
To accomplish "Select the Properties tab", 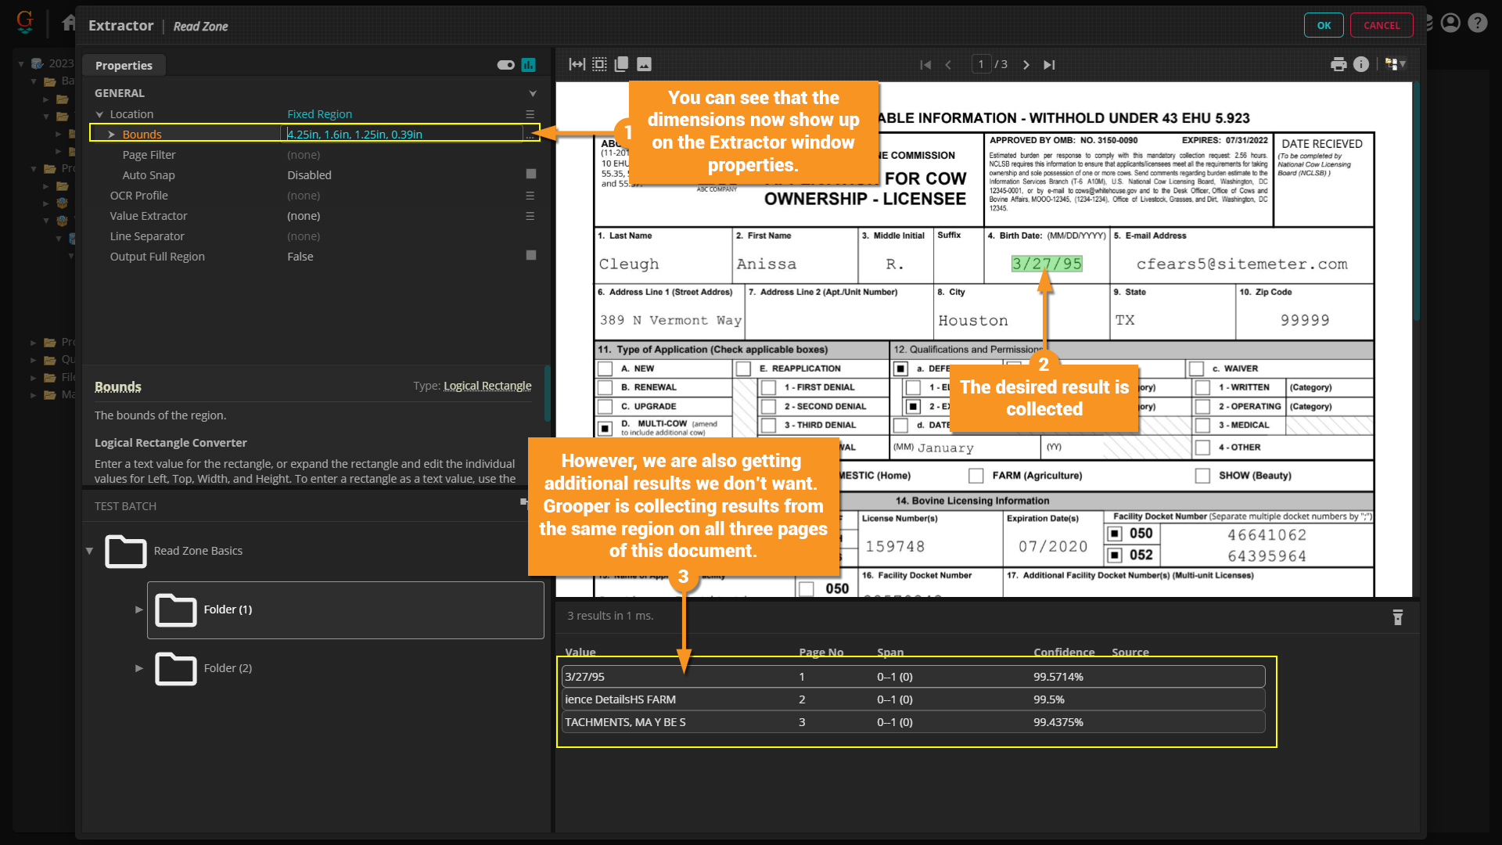I will 124,66.
